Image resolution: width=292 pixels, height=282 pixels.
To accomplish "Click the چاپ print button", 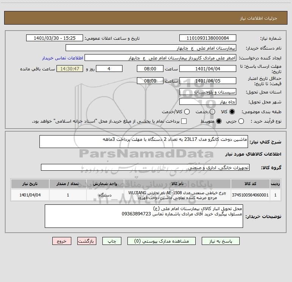I will click(x=112, y=241).
